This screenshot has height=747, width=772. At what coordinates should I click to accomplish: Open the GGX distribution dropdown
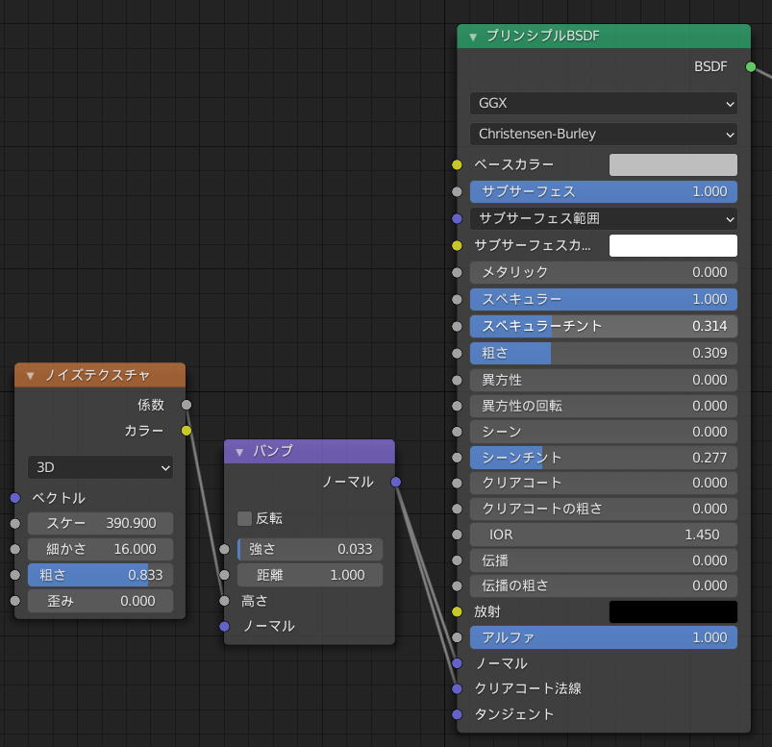[x=604, y=104]
